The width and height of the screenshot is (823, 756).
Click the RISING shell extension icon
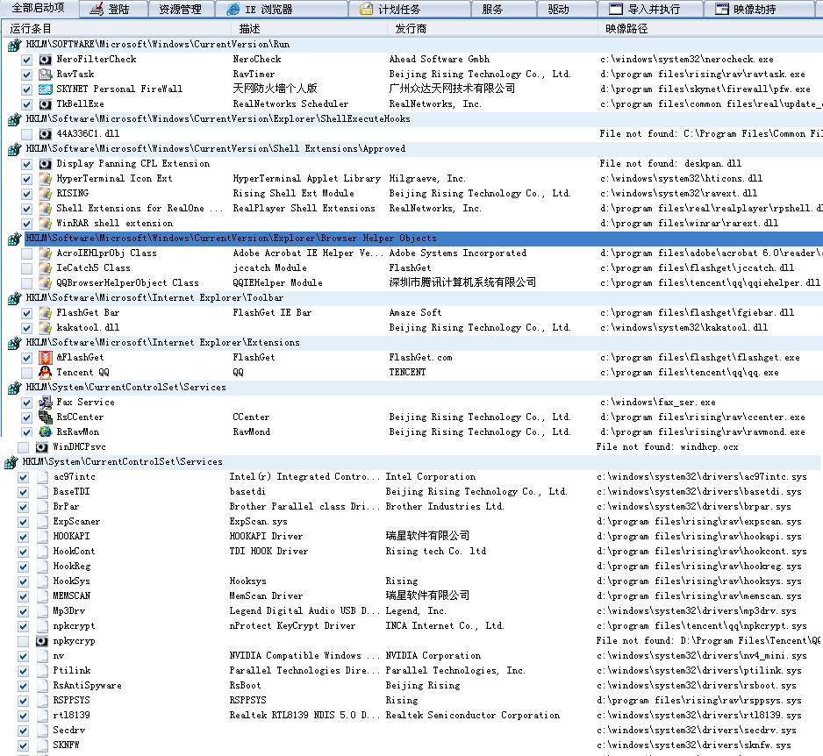(x=46, y=194)
